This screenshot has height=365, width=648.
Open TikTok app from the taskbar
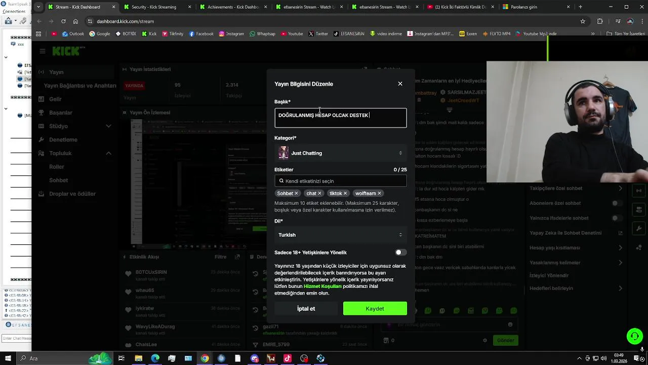tap(288, 358)
